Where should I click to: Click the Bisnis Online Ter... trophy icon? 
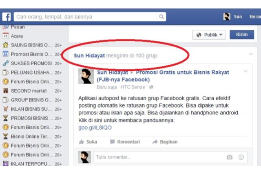pyautogui.click(x=5, y=137)
